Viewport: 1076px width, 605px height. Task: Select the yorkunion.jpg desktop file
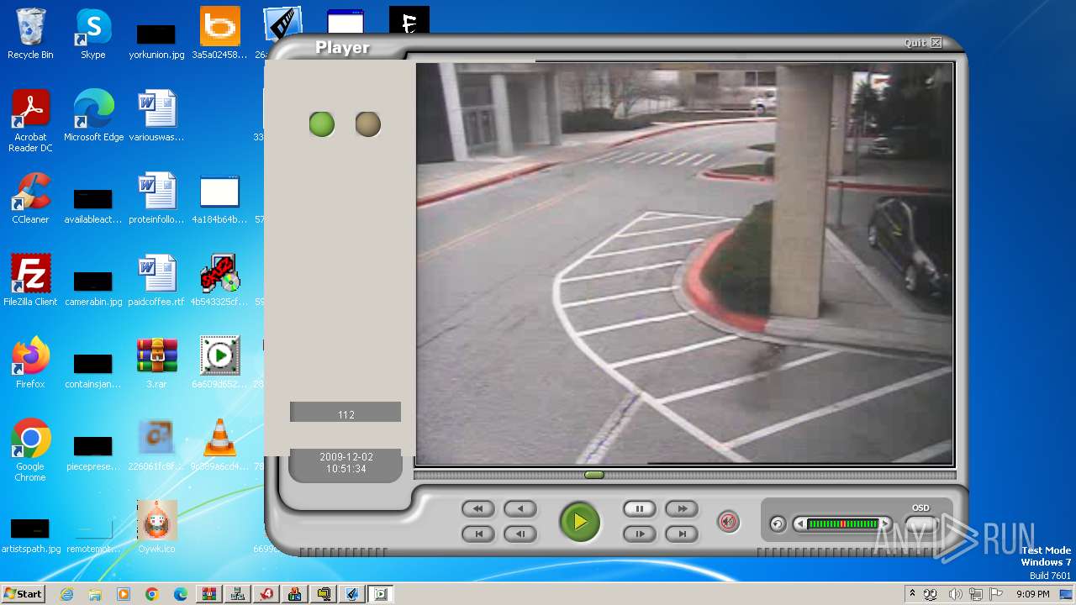[x=156, y=40]
